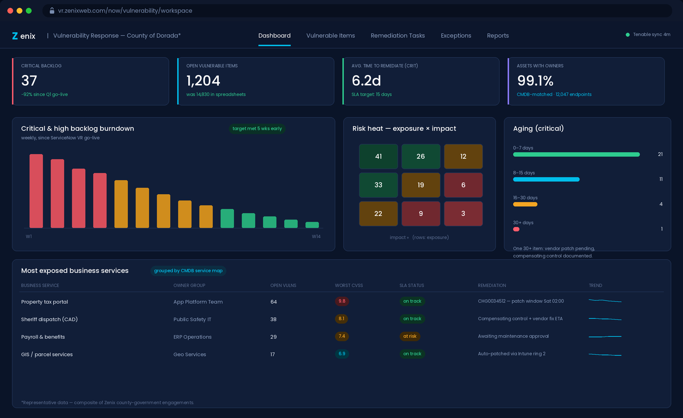Click the 16–30 days orange aging bar
The width and height of the screenshot is (683, 418).
(525, 204)
